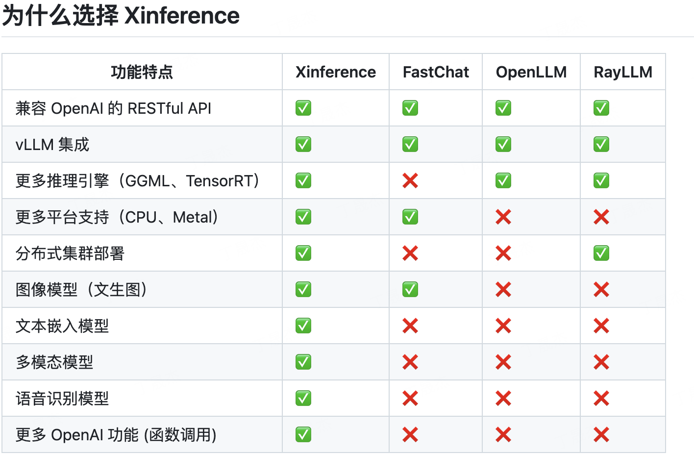
Task: Select the Xinference column header
Action: (x=335, y=72)
